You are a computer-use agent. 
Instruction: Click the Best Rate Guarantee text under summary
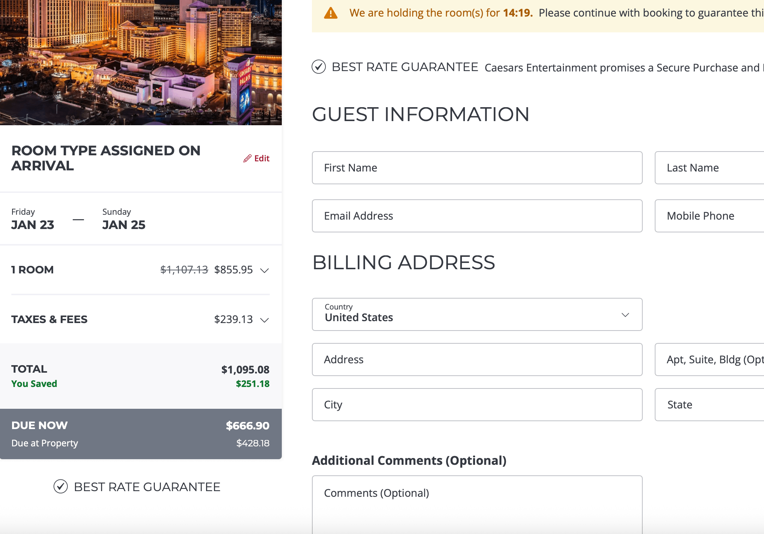coord(147,487)
